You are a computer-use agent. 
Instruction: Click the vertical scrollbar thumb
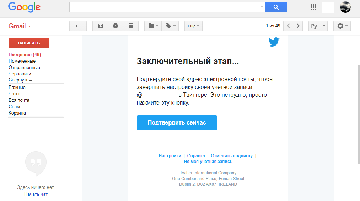(359, 115)
